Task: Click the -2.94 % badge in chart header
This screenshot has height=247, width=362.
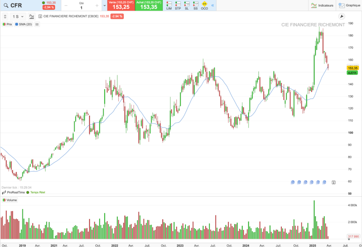Action: pos(117,16)
